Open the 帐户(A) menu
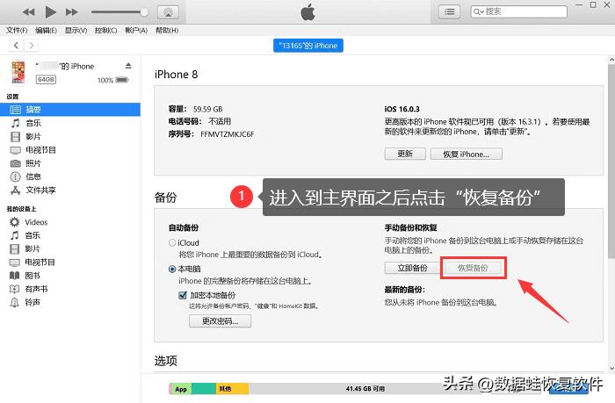 pos(136,30)
